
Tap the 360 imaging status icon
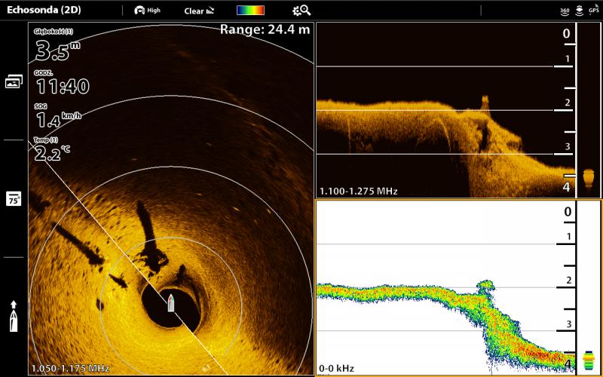(x=565, y=11)
